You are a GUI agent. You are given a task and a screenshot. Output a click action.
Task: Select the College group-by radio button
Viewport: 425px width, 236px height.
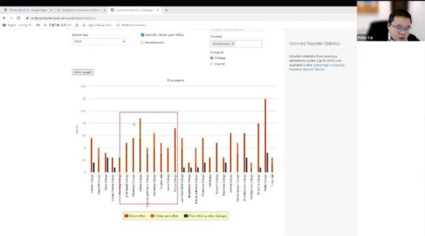(212, 58)
